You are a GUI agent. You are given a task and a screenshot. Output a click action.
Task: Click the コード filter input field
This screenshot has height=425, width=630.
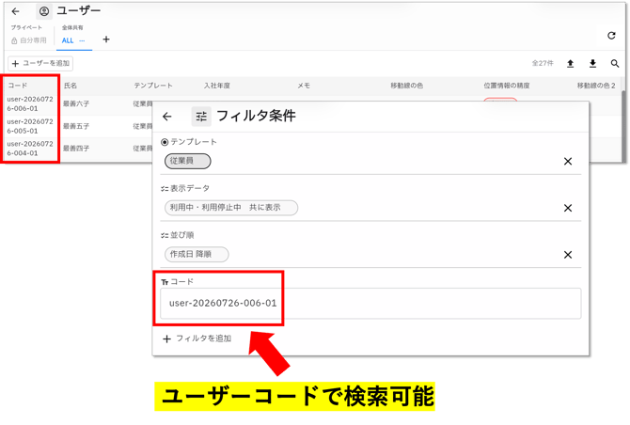[370, 304]
